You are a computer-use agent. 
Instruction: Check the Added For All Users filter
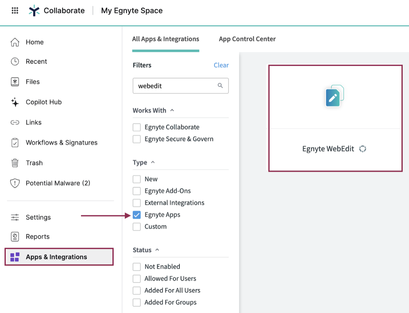[137, 290]
